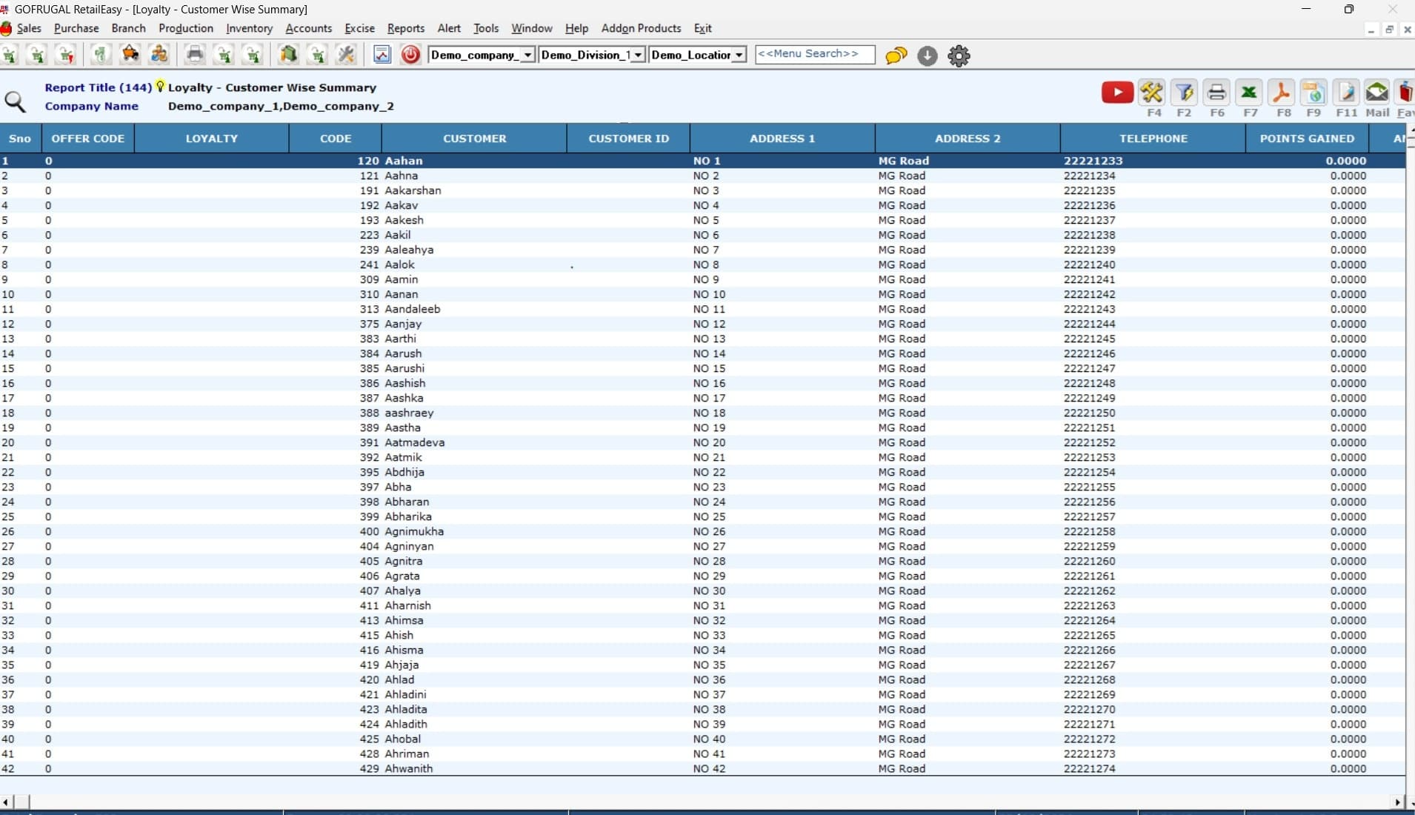Select the customer name Agnimukha
This screenshot has width=1415, height=815.
coord(414,531)
